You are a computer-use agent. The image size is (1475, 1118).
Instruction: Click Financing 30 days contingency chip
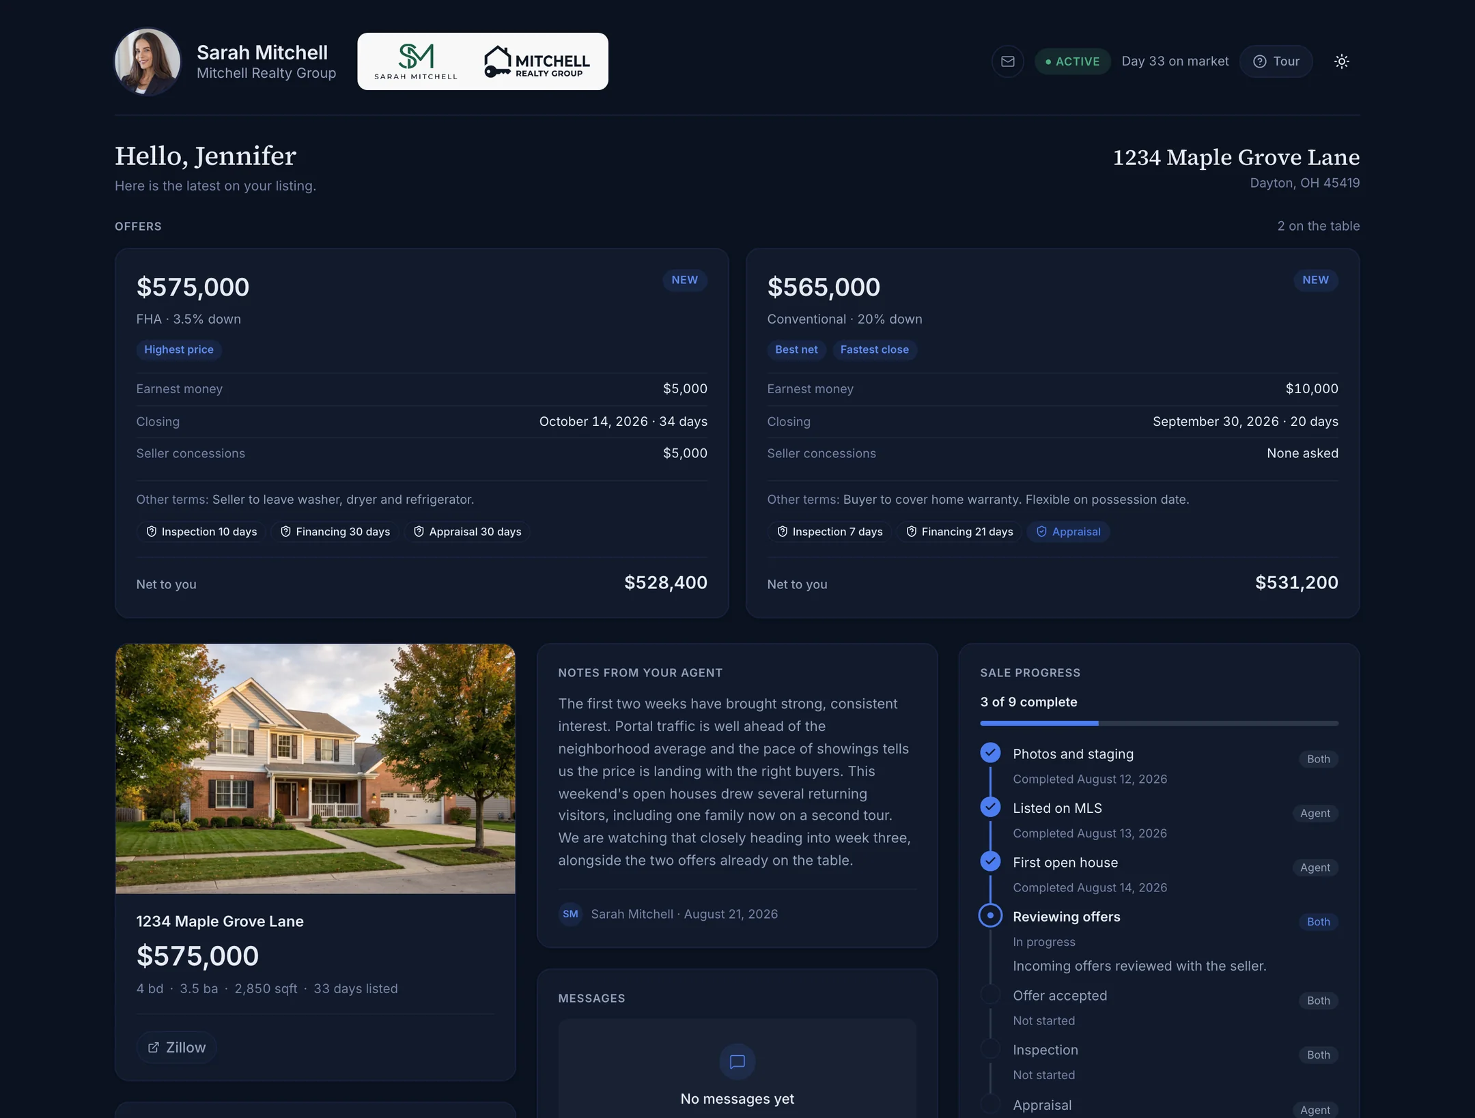[335, 532]
